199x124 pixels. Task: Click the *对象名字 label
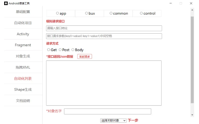click(54, 111)
